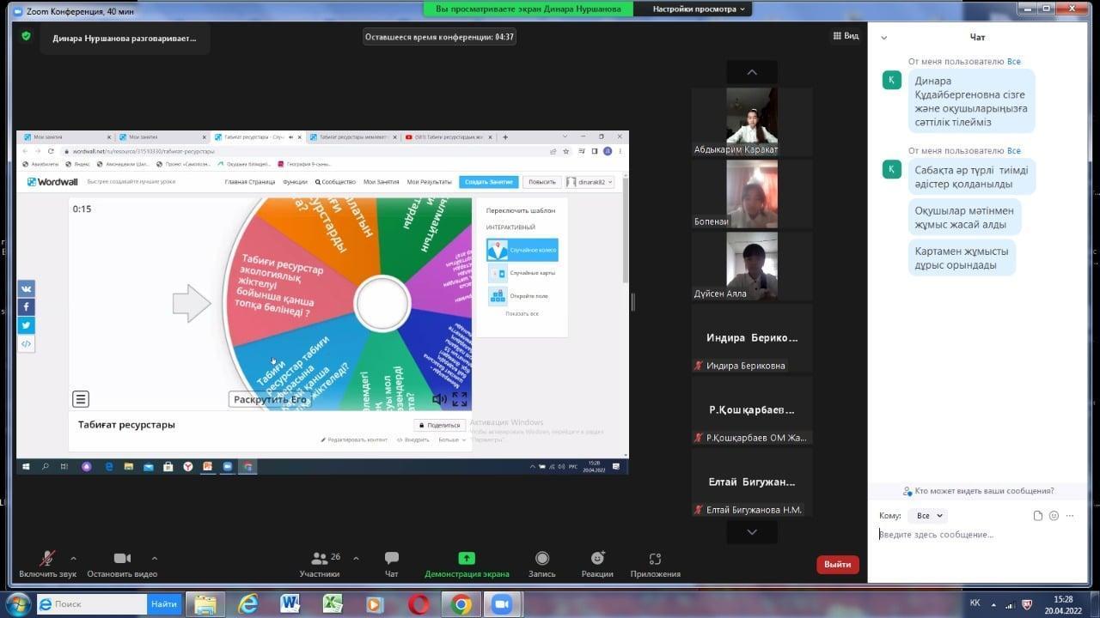This screenshot has height=618, width=1100.
Task: Click Кто может видеть ваши сообщения link
Action: pos(984,491)
